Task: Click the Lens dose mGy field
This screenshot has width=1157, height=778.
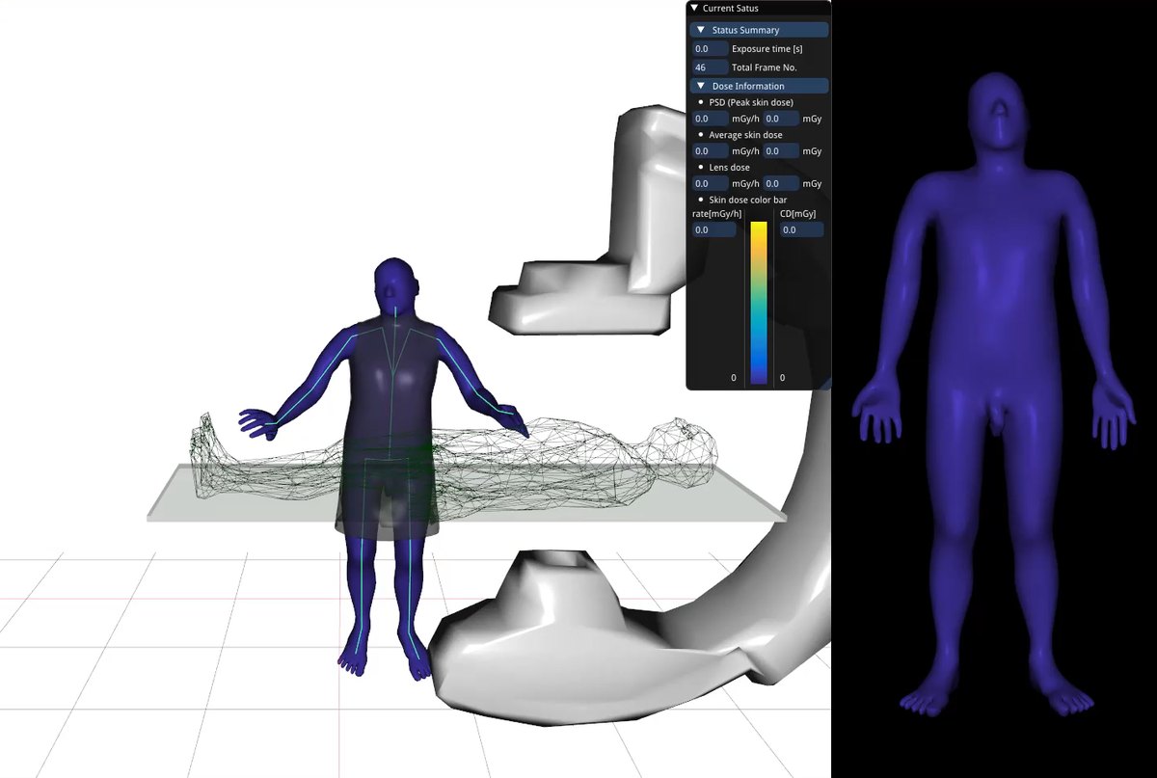Action: pyautogui.click(x=781, y=183)
